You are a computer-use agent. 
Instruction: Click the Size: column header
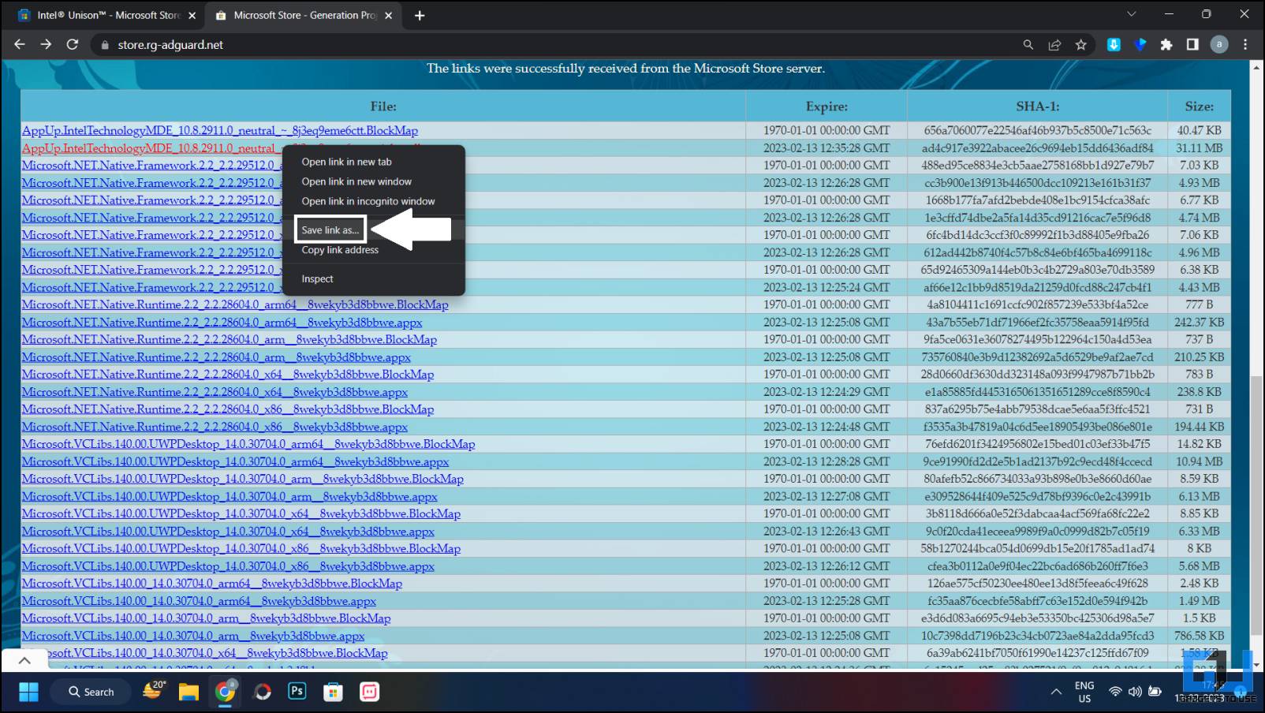tap(1199, 106)
